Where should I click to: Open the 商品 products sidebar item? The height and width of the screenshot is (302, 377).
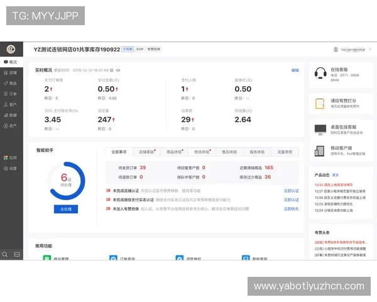(x=11, y=83)
